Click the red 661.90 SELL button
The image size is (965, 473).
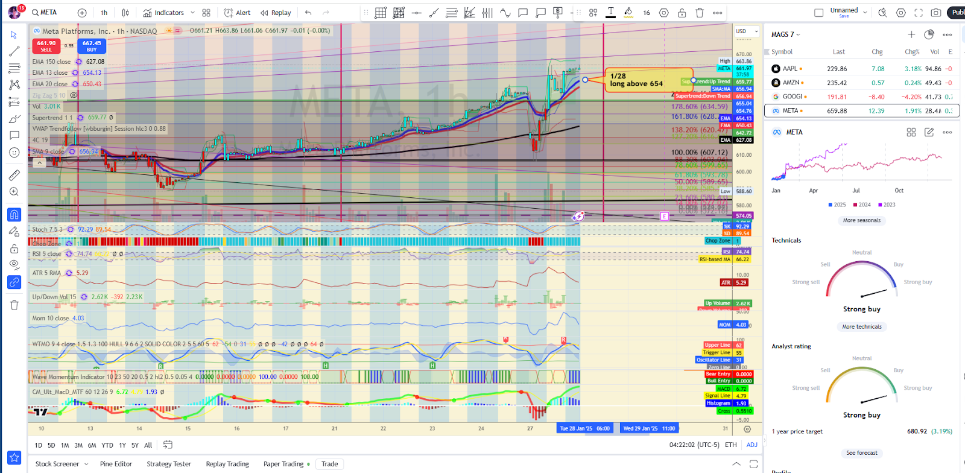tap(46, 46)
